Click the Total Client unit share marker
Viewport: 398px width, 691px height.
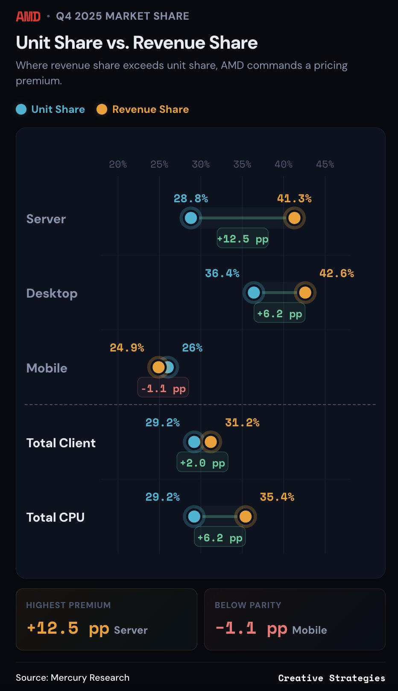[194, 442]
